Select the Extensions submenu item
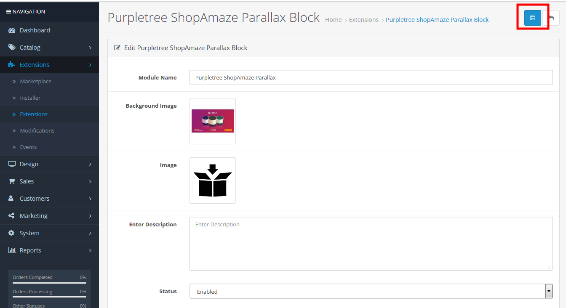 point(49,114)
